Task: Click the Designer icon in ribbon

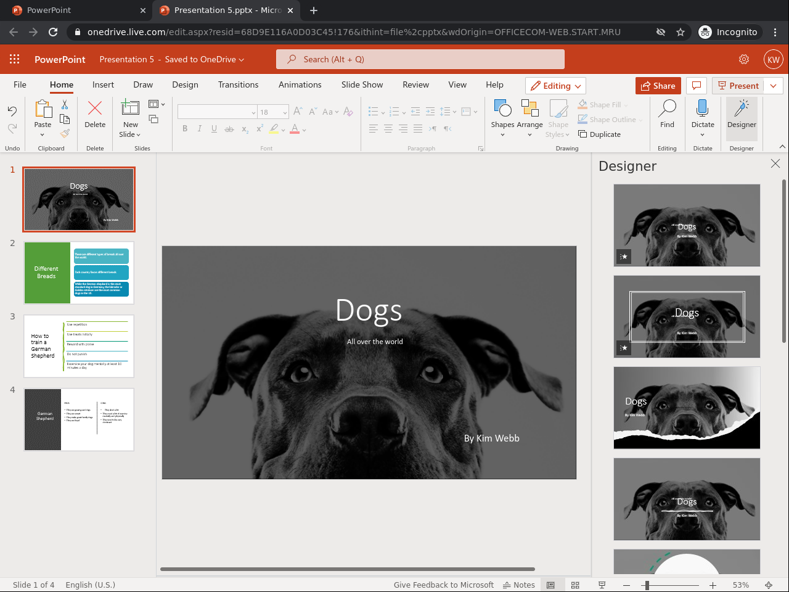Action: pos(742,114)
